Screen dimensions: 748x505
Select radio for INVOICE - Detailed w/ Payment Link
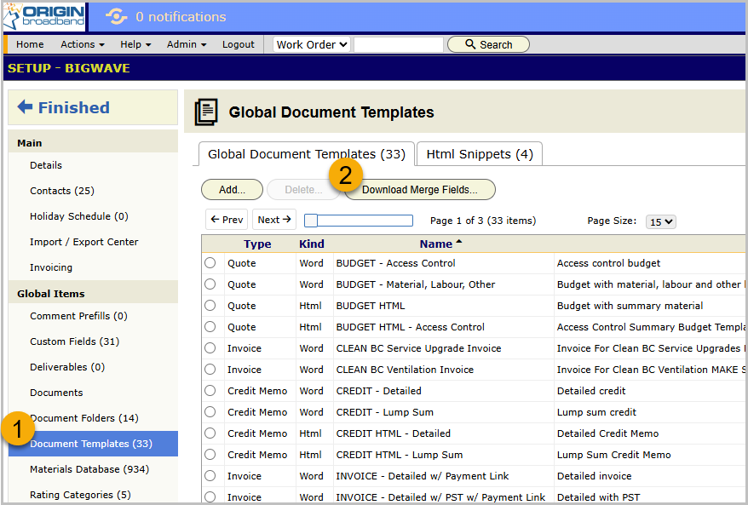210,476
